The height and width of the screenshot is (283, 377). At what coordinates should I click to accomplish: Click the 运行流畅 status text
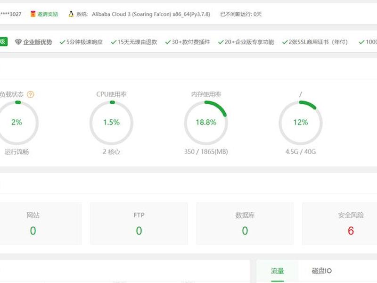tap(16, 151)
